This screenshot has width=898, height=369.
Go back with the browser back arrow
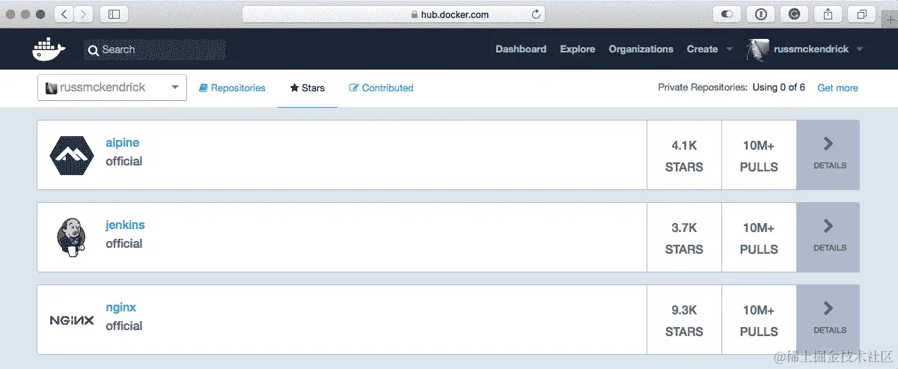click(64, 14)
